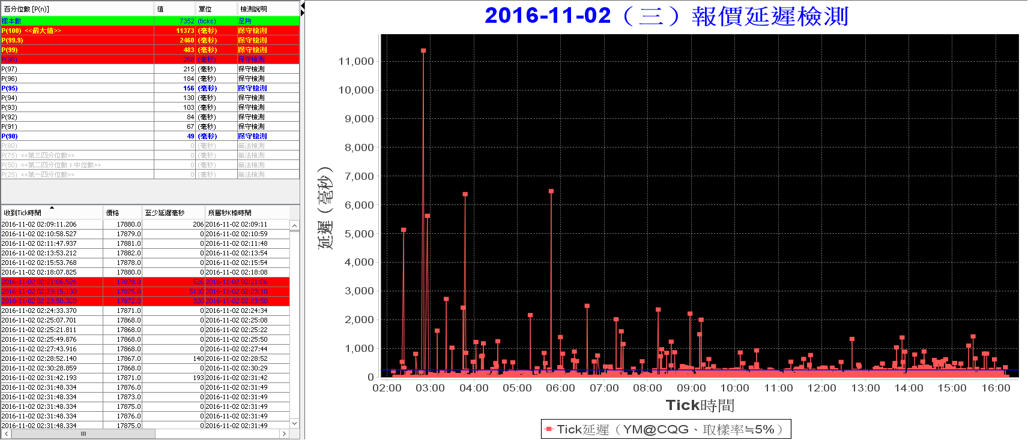Select tick row 02:28:52.140
1028x440 pixels.
pos(145,358)
